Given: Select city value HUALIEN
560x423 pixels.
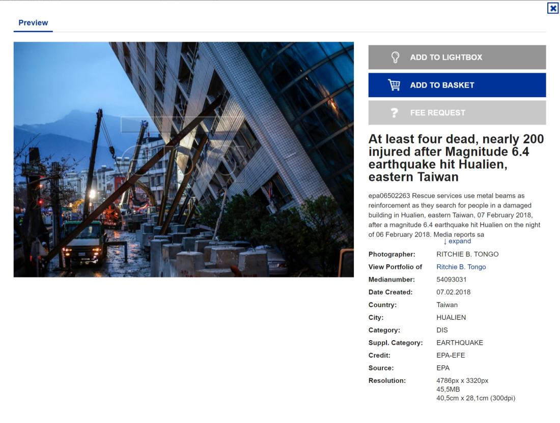Looking at the screenshot, I should [451, 317].
